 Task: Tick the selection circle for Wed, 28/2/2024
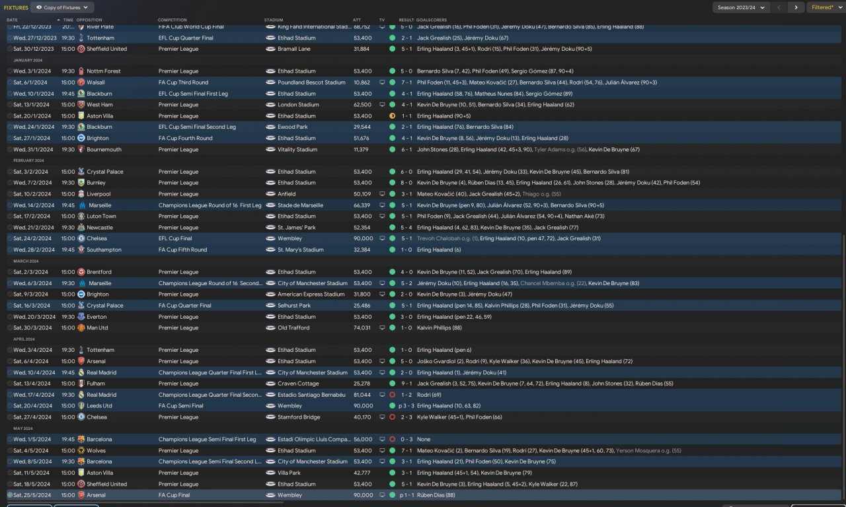pyautogui.click(x=10, y=250)
